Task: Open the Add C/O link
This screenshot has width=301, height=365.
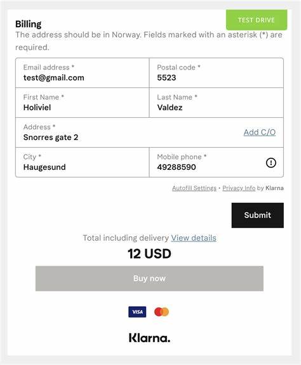Action: pyautogui.click(x=260, y=132)
